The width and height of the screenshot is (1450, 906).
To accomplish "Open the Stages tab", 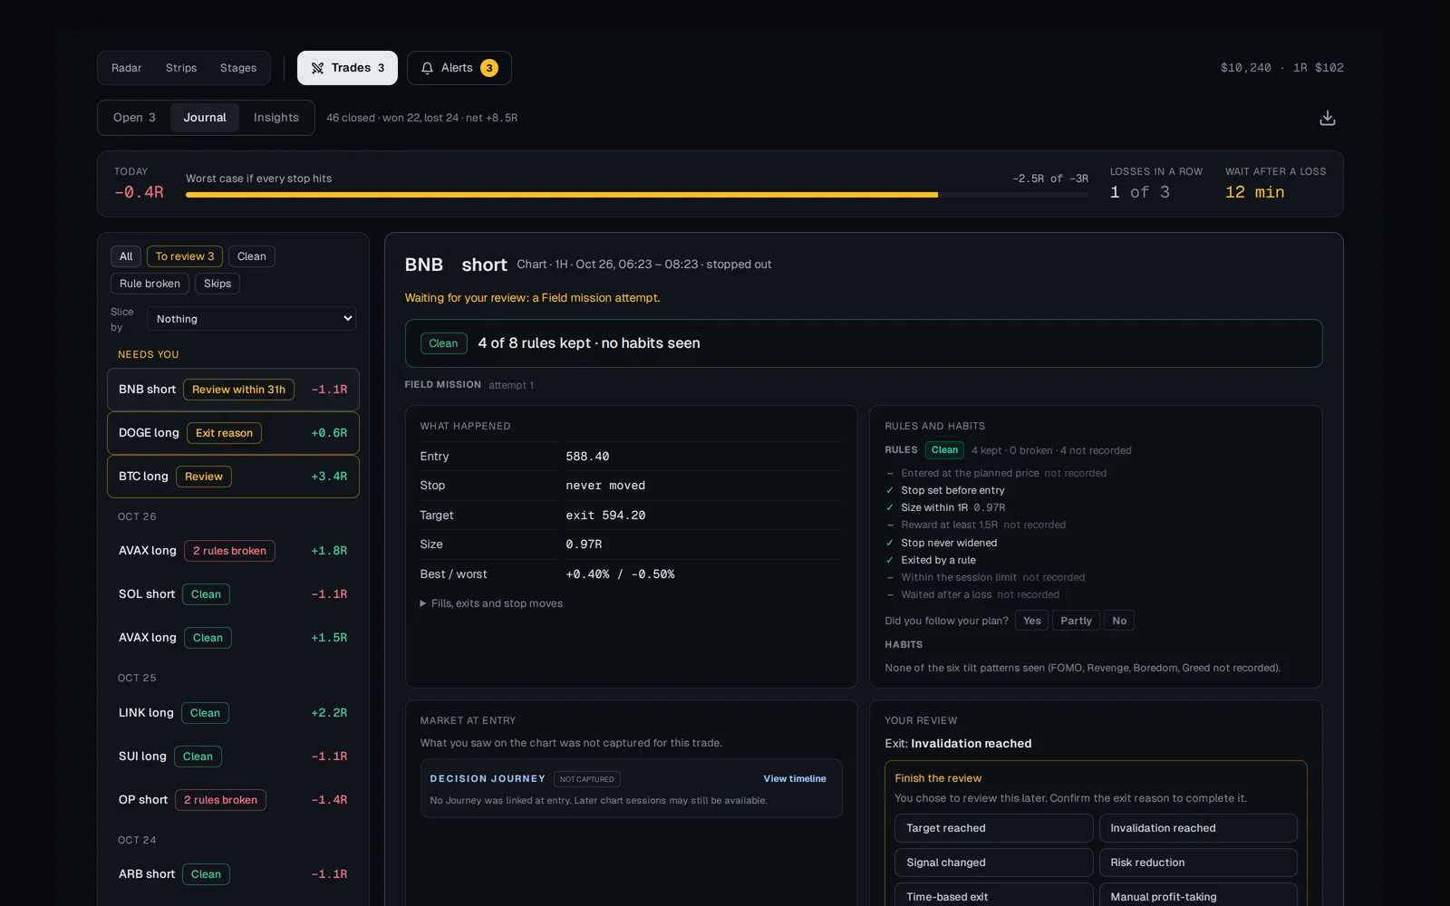I will click(x=238, y=68).
